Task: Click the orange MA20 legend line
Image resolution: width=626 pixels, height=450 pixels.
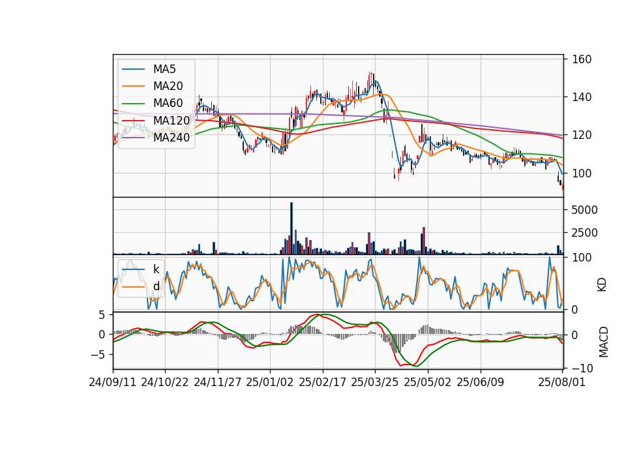Action: coord(133,86)
